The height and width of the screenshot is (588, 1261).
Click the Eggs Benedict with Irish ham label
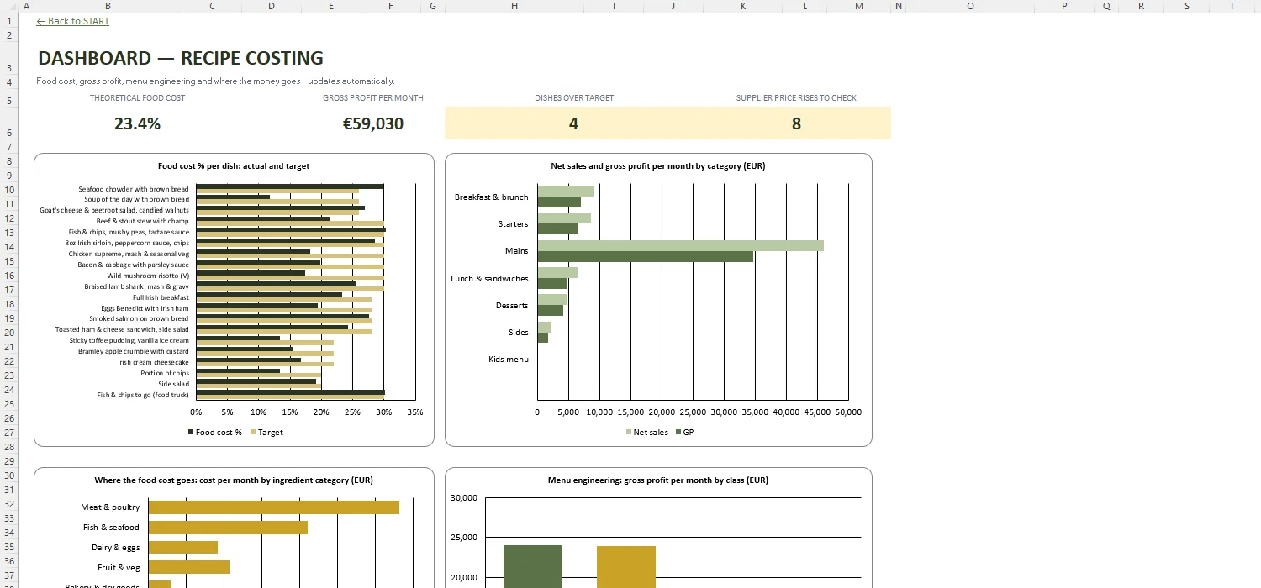point(145,308)
